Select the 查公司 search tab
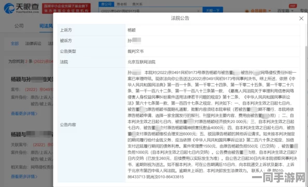The width and height of the screenshot is (308, 187). tap(106, 4)
